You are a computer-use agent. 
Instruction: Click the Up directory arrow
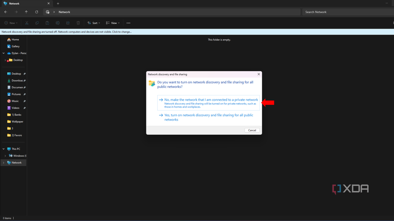click(x=26, y=12)
